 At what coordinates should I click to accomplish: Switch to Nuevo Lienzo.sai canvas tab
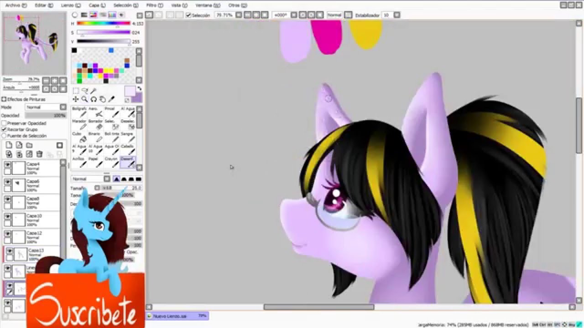click(x=170, y=316)
